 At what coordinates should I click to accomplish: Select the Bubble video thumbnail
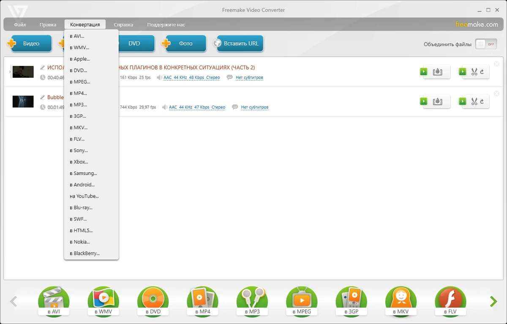pyautogui.click(x=23, y=101)
